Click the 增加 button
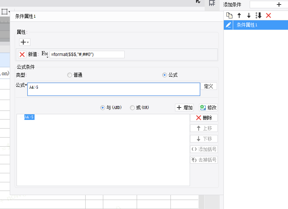 click(x=184, y=108)
